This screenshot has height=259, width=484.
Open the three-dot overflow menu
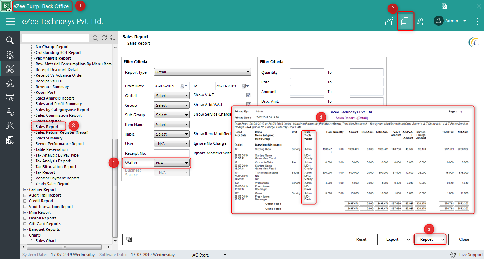pos(477,21)
